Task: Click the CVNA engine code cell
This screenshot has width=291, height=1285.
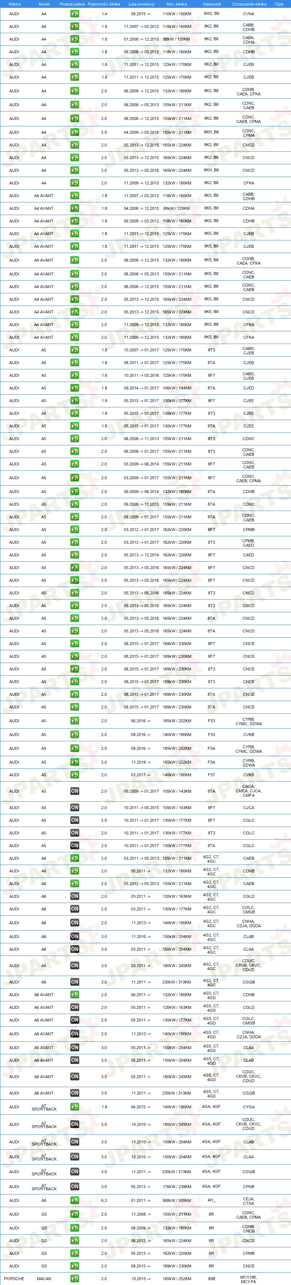Action: (249, 14)
